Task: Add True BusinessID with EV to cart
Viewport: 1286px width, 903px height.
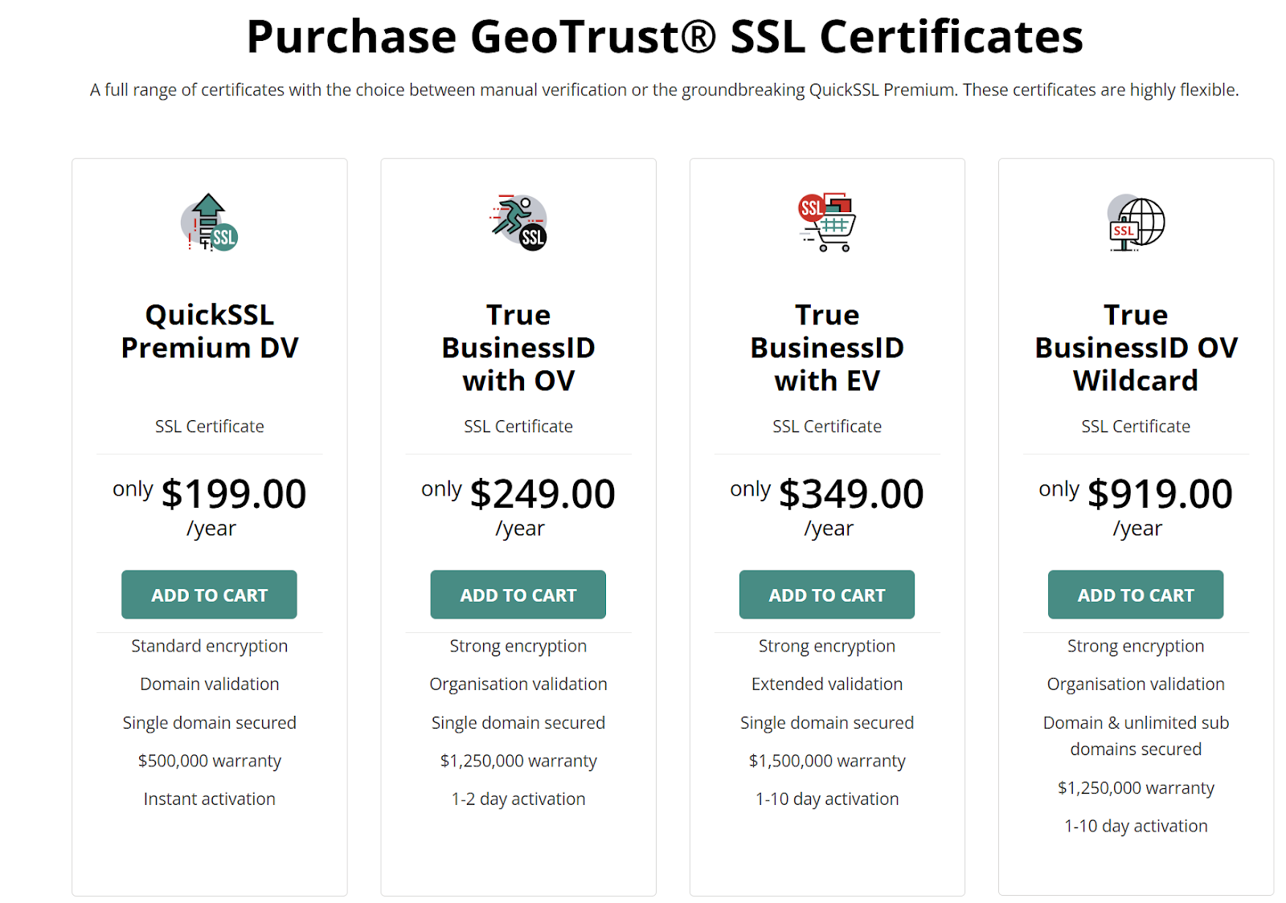Action: tap(827, 595)
